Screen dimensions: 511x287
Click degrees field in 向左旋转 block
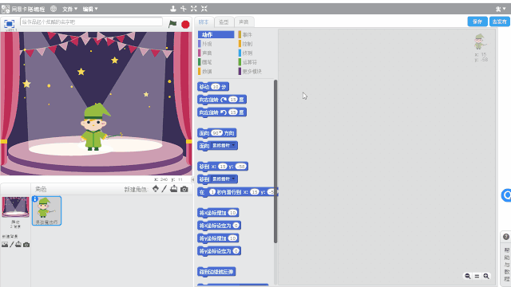[232, 112]
